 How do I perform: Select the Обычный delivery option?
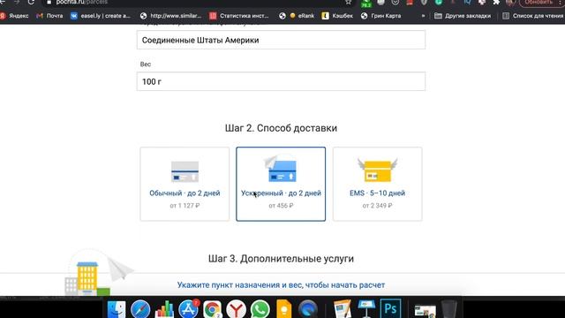tap(185, 184)
